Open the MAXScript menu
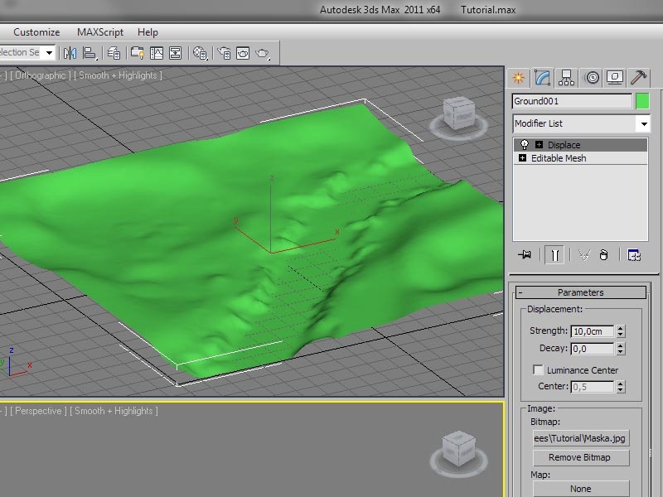The image size is (663, 497). tap(100, 32)
